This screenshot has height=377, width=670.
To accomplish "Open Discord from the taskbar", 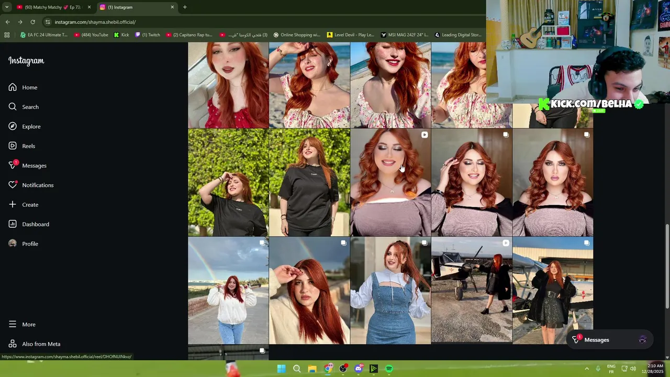I will click(358, 369).
